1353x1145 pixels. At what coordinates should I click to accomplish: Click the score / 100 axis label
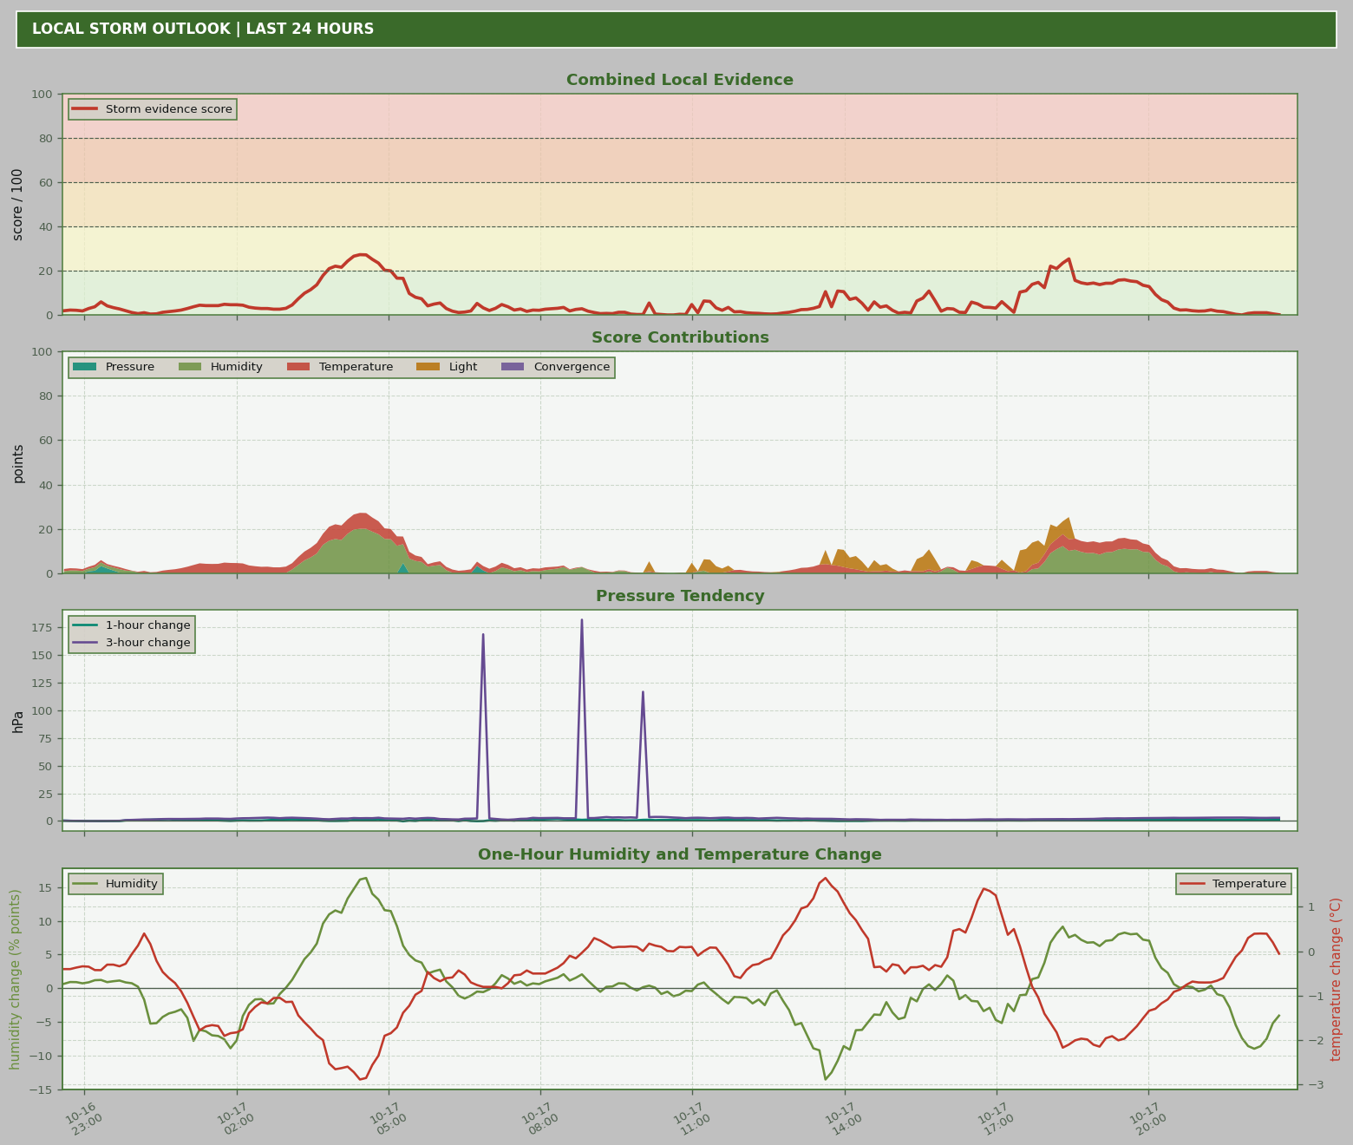point(18,205)
